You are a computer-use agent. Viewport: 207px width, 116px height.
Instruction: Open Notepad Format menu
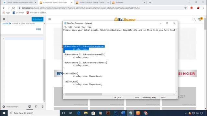pos(77,27)
